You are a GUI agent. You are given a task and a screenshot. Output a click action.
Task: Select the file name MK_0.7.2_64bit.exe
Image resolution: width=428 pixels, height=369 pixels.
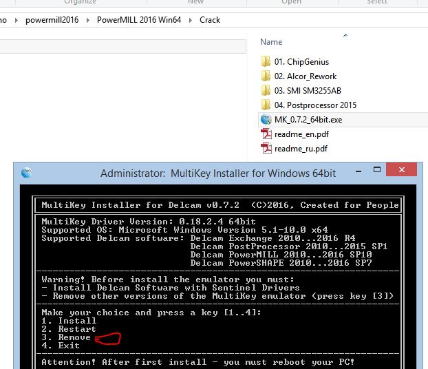(308, 120)
